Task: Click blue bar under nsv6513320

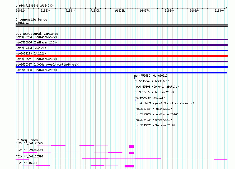Action: (x=121, y=73)
